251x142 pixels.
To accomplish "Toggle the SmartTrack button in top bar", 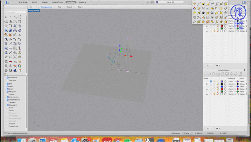I will point(58,2).
